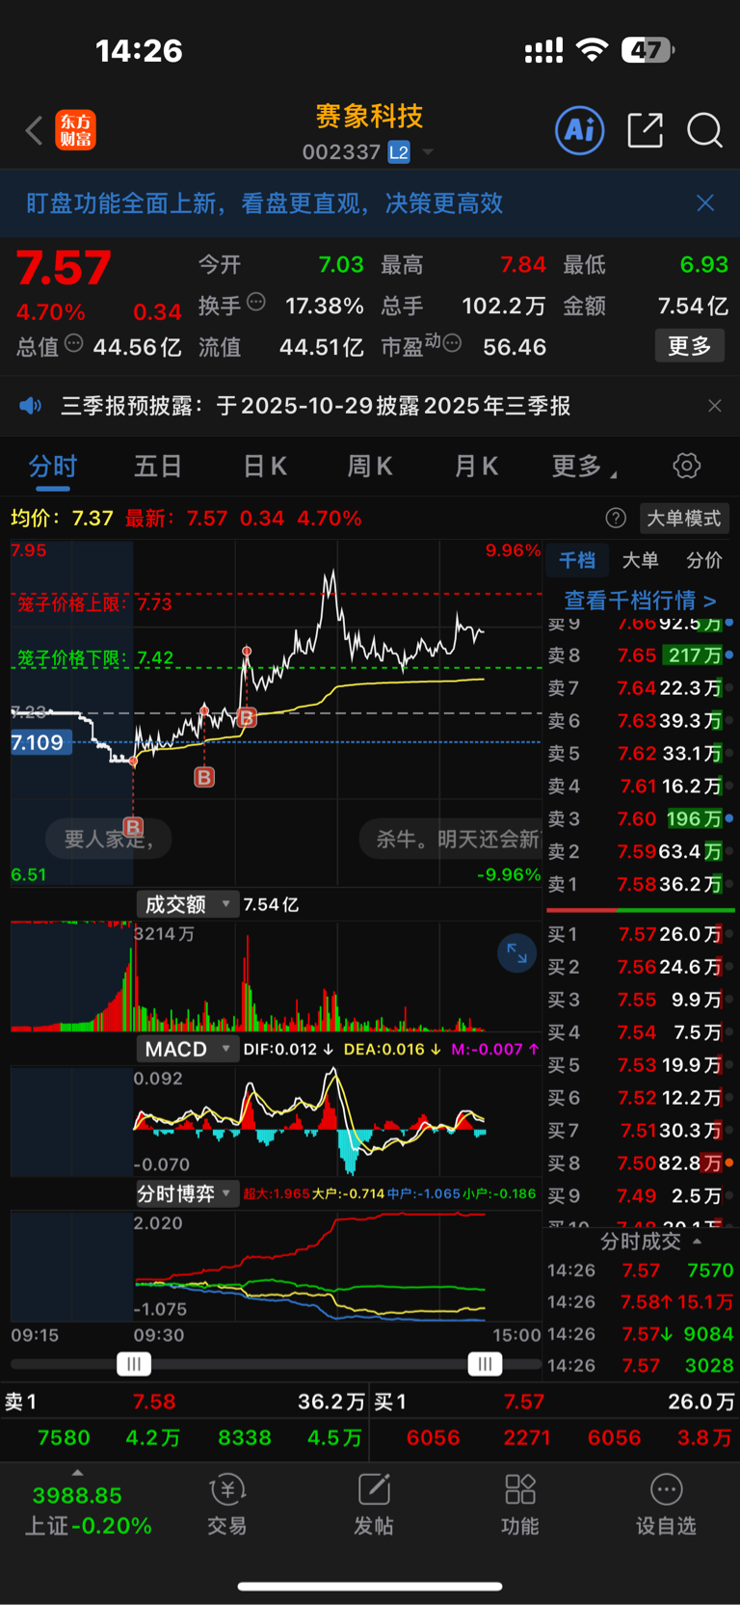The image size is (740, 1605).
Task: Tap the expand chart fullscreen icon
Action: [x=516, y=953]
